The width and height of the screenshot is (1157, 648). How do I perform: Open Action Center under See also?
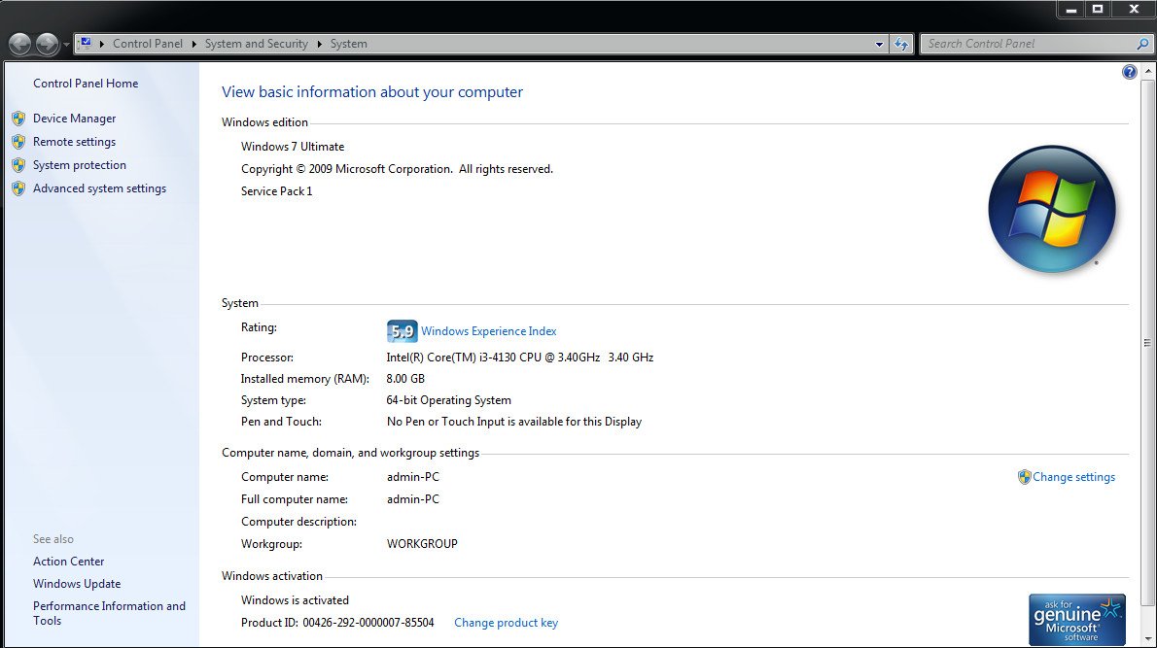(x=69, y=562)
